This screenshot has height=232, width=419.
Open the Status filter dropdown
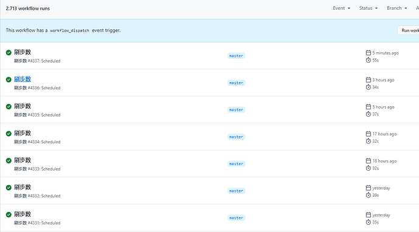(369, 9)
